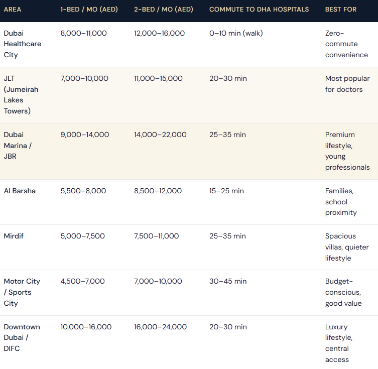
Task: Select the JLT (Jumeirah Lakes Towers) cell
Action: pos(21,95)
